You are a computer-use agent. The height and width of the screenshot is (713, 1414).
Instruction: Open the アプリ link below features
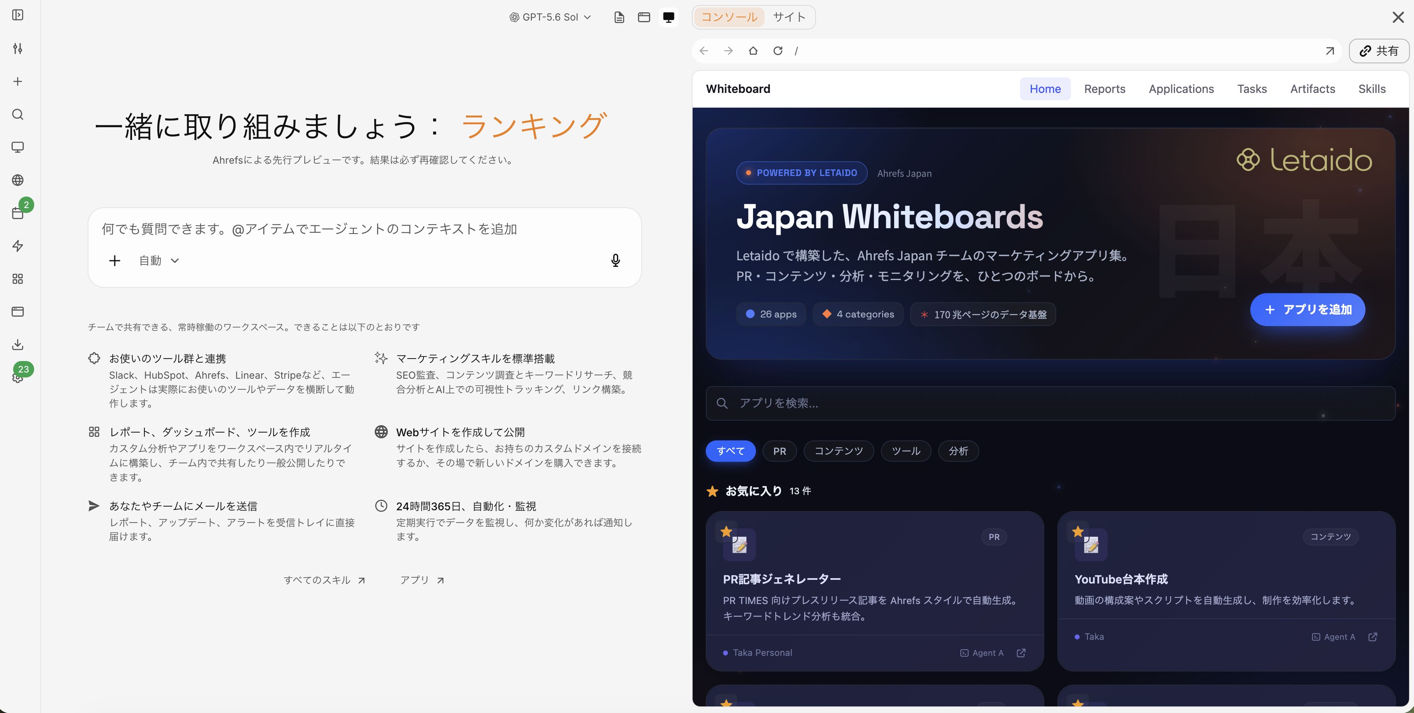[422, 580]
